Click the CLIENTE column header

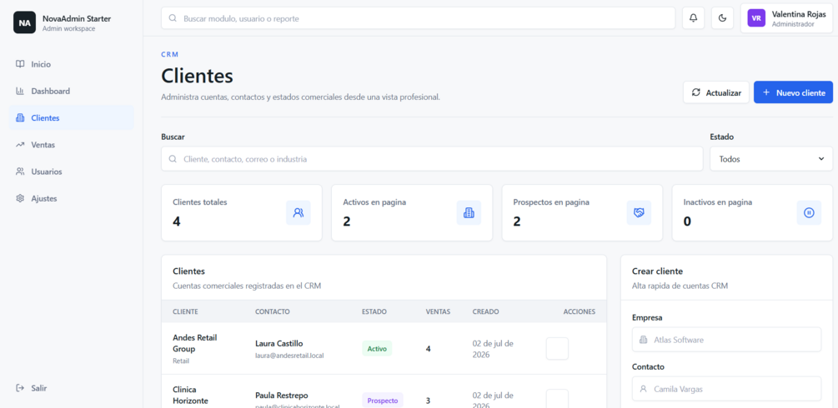pos(185,311)
